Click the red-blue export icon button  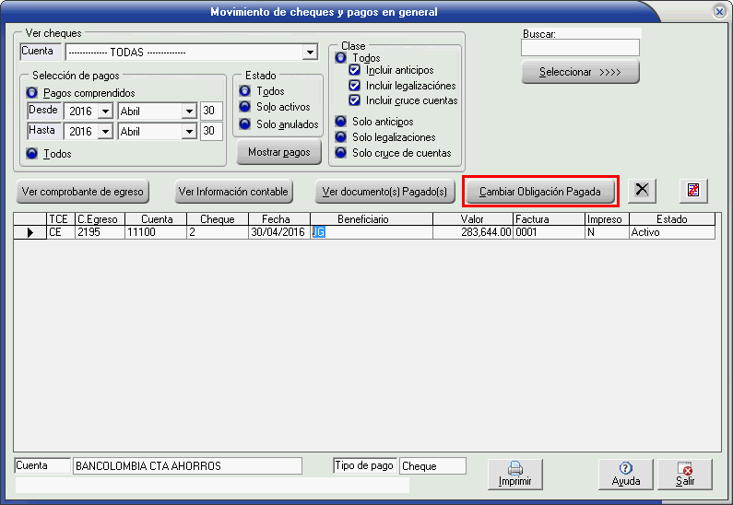(693, 191)
